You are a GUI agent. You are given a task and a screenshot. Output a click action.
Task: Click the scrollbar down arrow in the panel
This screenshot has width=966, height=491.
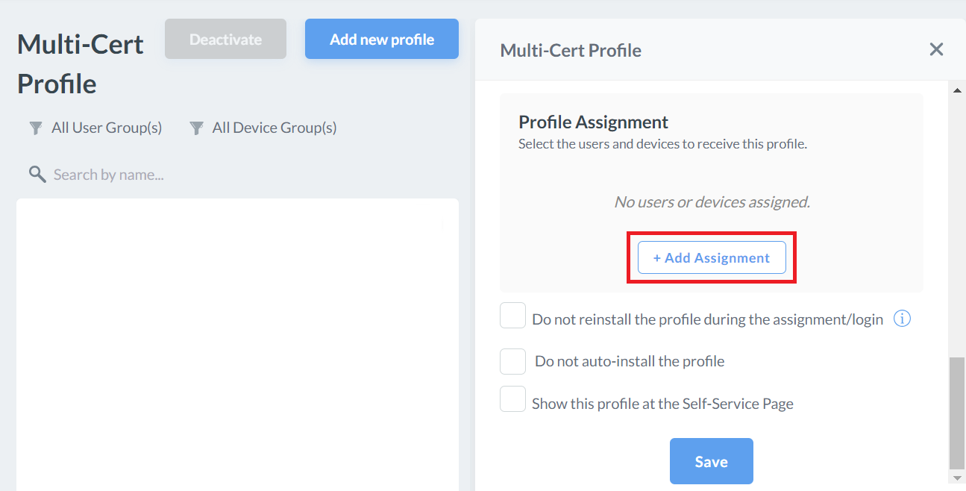coord(957,478)
